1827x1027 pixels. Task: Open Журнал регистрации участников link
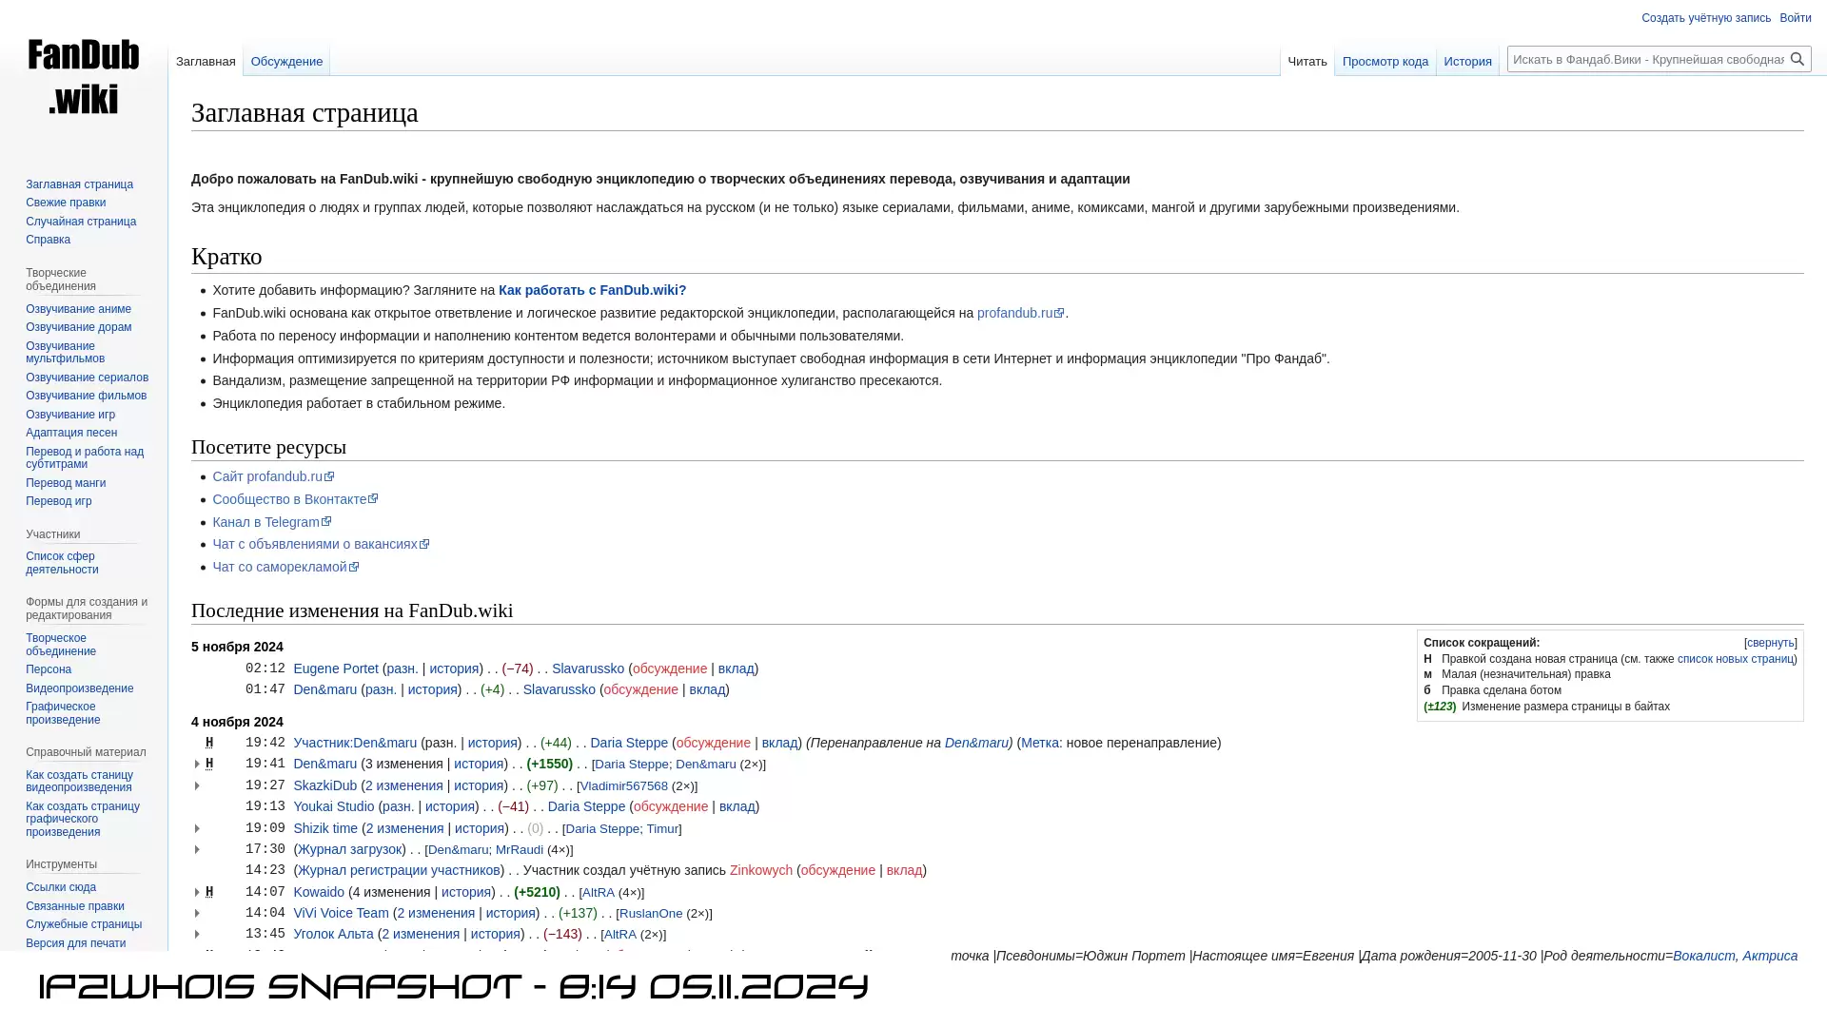coord(399,870)
